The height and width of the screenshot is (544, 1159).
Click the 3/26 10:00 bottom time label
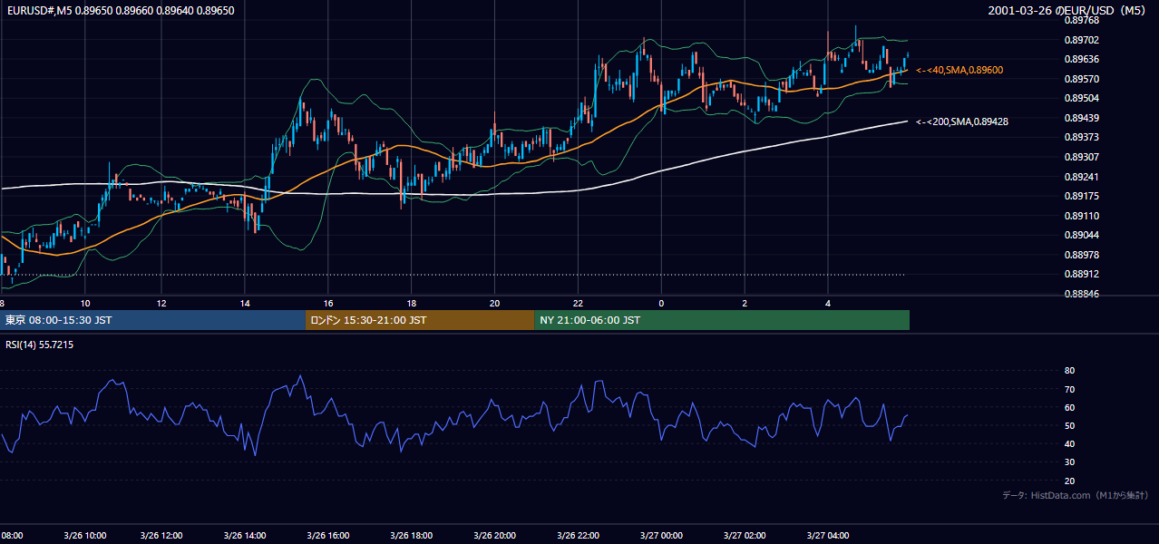[84, 535]
